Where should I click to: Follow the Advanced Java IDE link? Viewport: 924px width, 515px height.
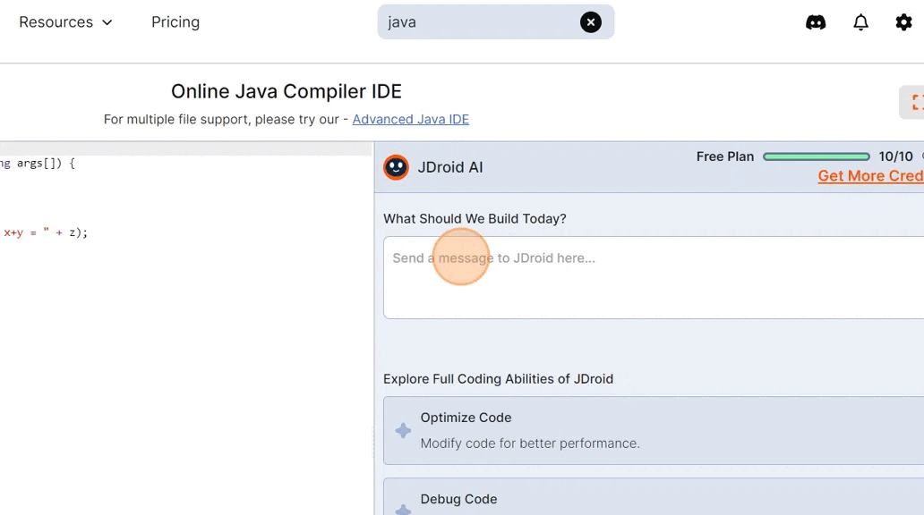pos(410,119)
